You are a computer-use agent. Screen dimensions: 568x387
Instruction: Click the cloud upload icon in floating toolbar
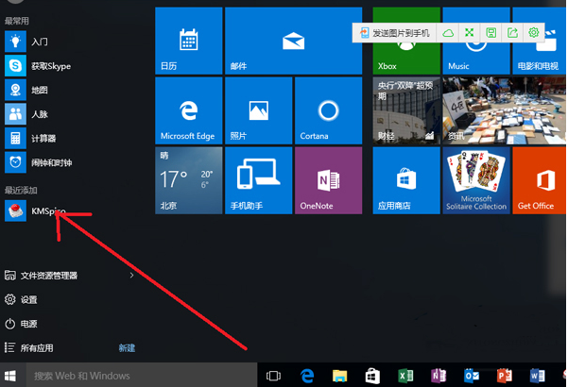448,33
